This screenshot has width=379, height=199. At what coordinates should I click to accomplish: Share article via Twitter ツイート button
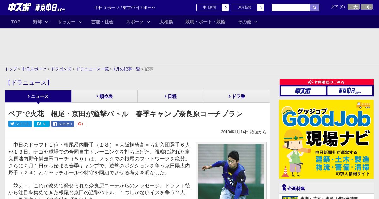pyautogui.click(x=20, y=124)
